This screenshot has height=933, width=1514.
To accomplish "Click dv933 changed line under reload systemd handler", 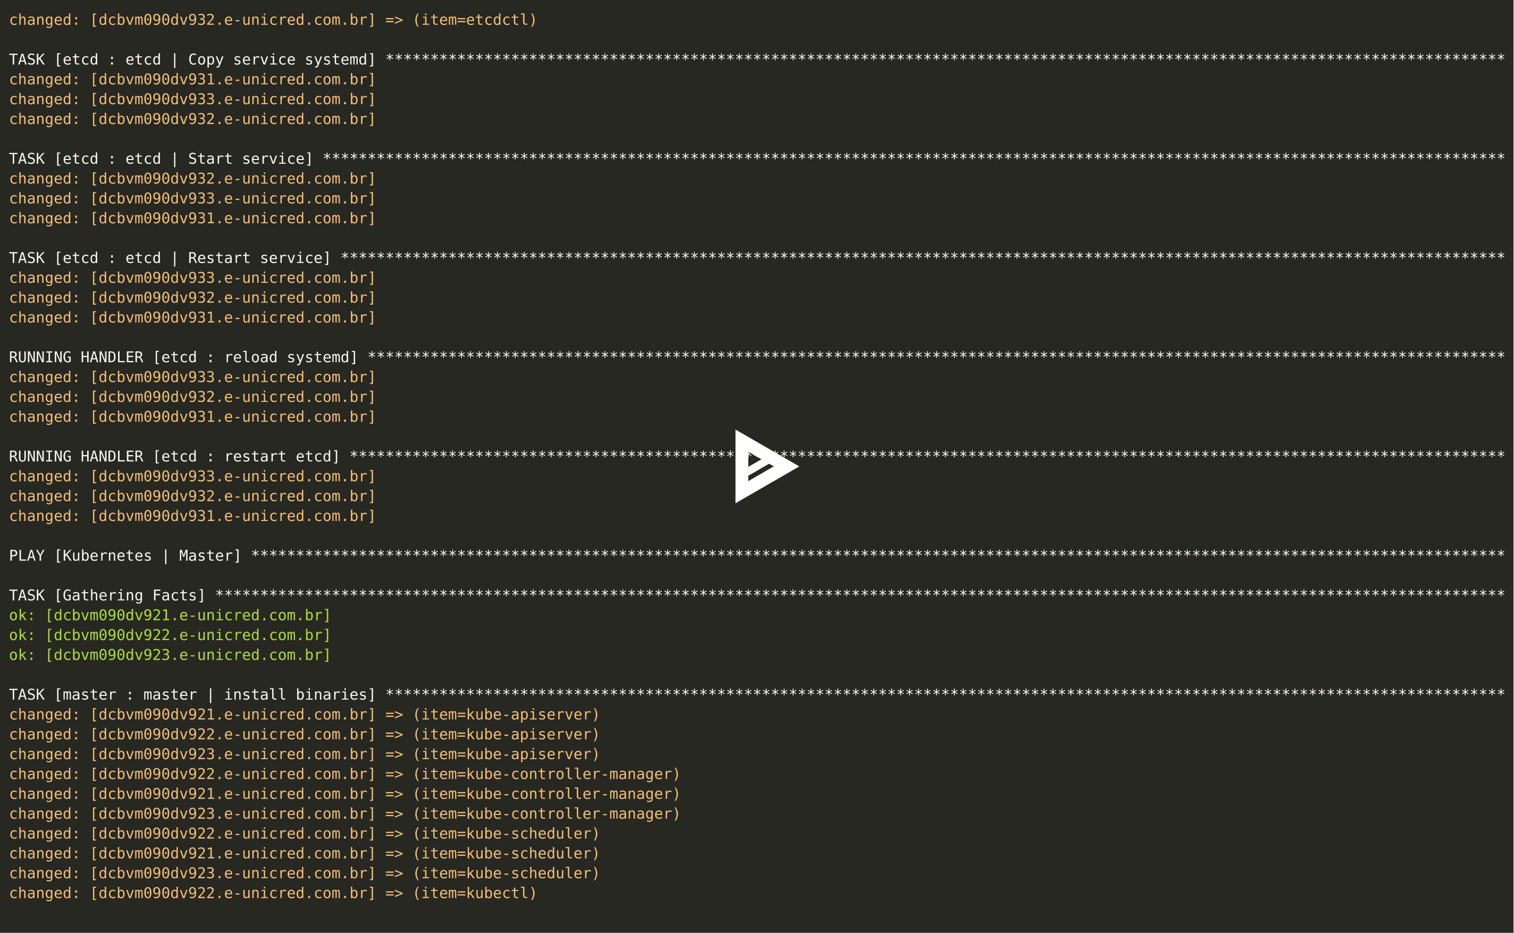I will tap(192, 377).
